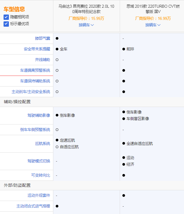Click the 膝部气囊 feature link
The height and width of the screenshot is (214, 184).
tap(42, 39)
